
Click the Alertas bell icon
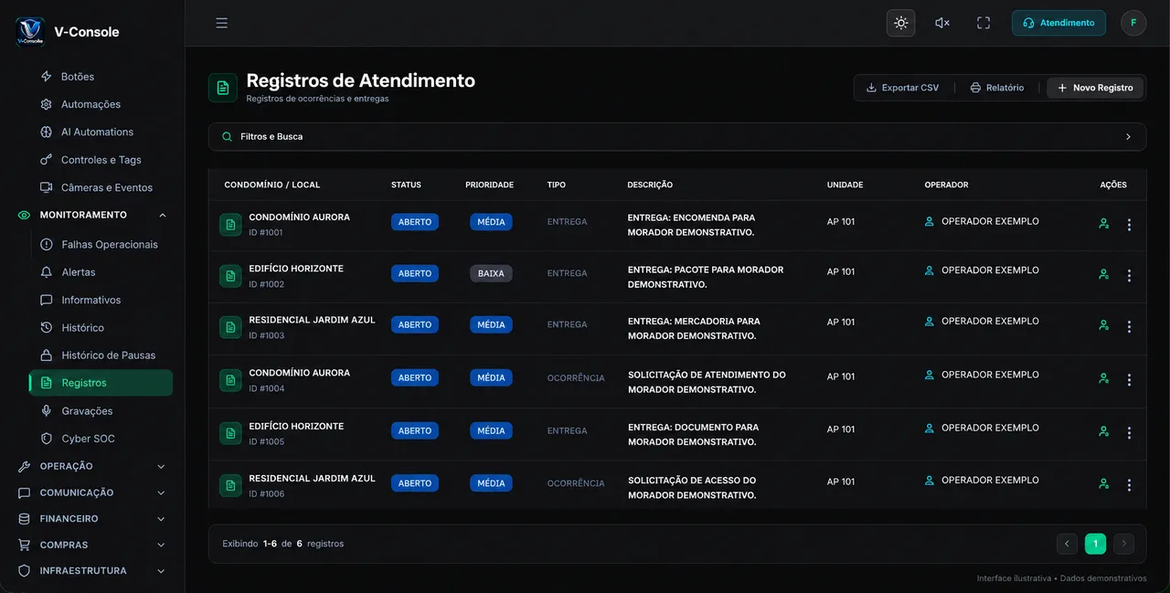coord(47,272)
